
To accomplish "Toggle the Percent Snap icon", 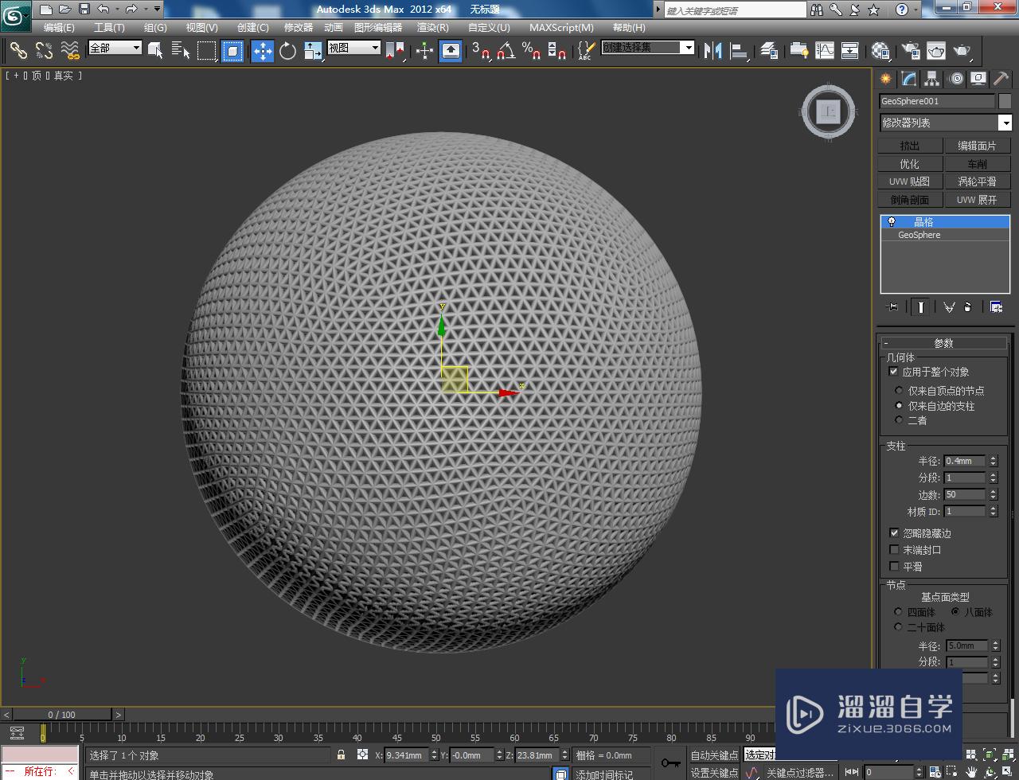I will pos(531,51).
